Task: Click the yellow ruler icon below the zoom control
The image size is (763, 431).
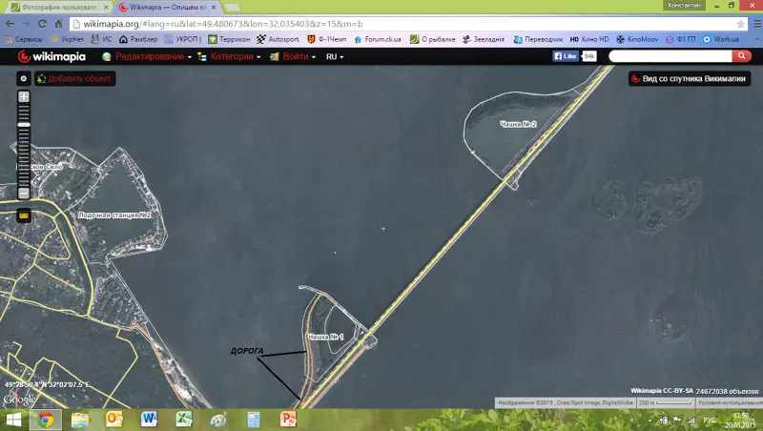Action: click(23, 215)
